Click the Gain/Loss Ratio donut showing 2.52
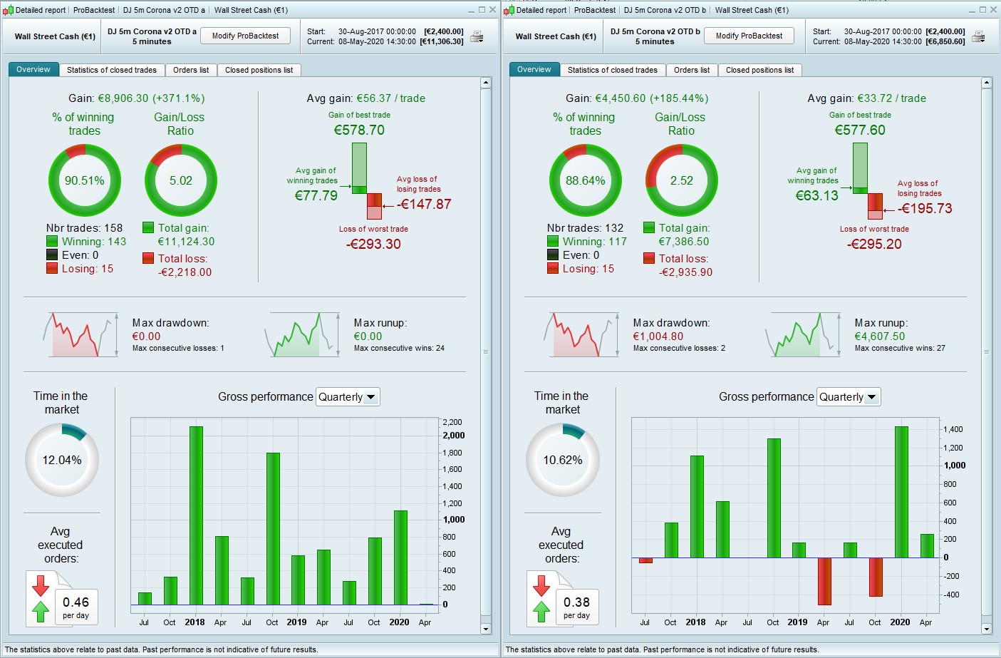The width and height of the screenshot is (1001, 658). click(x=681, y=180)
